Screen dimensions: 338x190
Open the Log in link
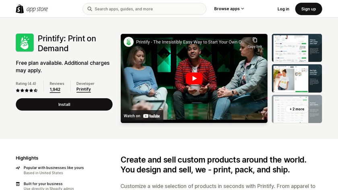(283, 9)
